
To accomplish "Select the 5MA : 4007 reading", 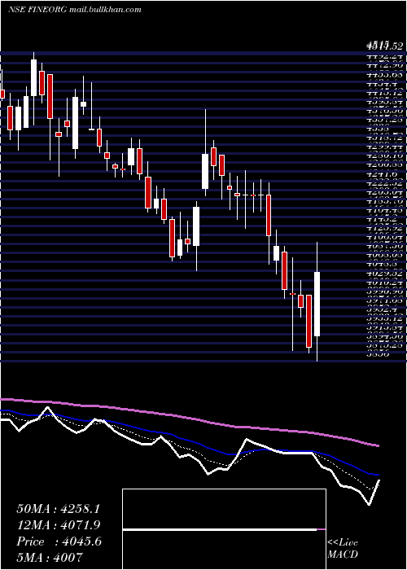I will (50, 557).
